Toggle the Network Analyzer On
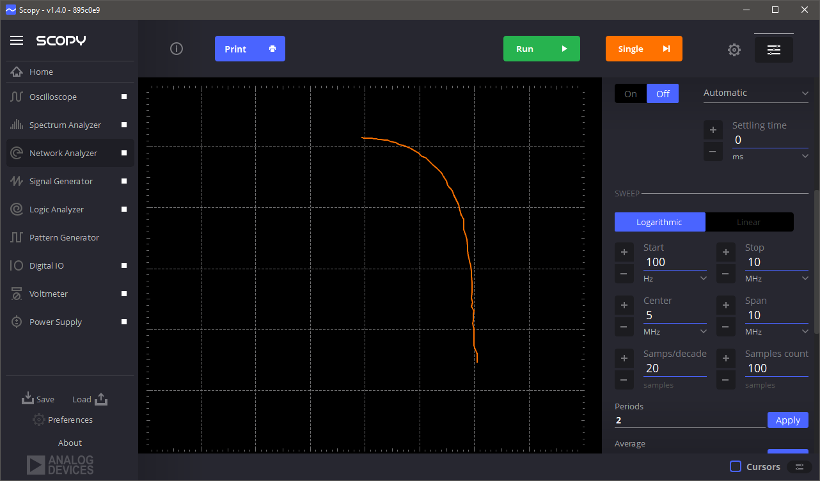Screen dimensions: 820x481 (629, 93)
